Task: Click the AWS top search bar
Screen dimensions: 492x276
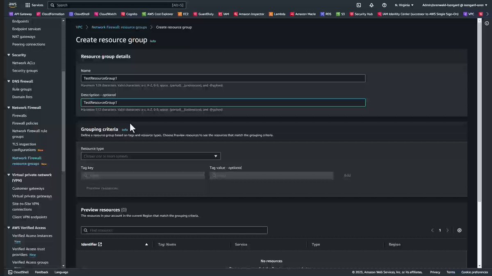Action: coord(117,5)
